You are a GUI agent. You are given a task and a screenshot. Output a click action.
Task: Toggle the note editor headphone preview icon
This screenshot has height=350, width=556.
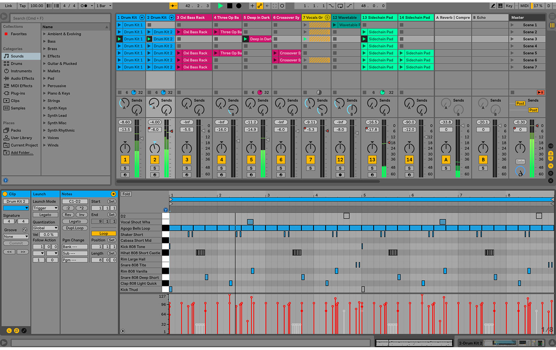165,210
